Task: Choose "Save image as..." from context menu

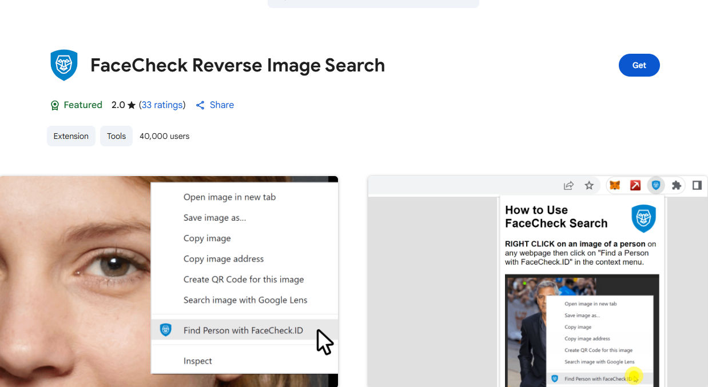Action: pyautogui.click(x=214, y=218)
